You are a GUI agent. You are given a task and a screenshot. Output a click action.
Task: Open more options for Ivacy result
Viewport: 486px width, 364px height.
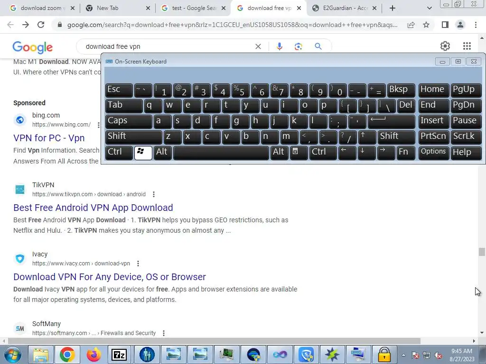(x=138, y=264)
